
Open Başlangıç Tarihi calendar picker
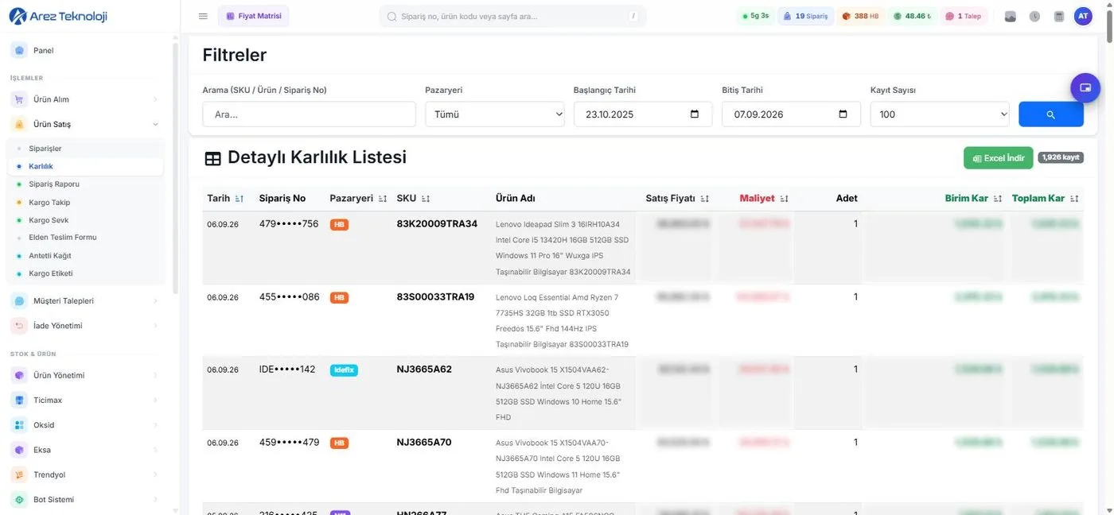(695, 114)
